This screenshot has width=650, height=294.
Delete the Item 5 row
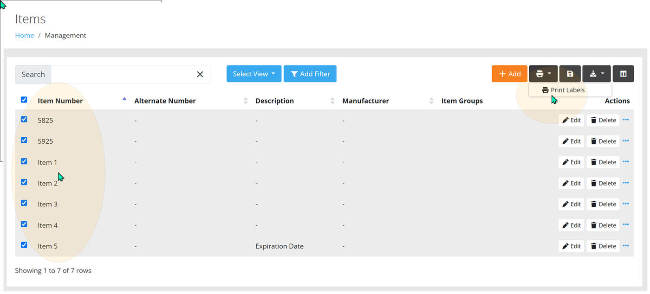point(603,246)
